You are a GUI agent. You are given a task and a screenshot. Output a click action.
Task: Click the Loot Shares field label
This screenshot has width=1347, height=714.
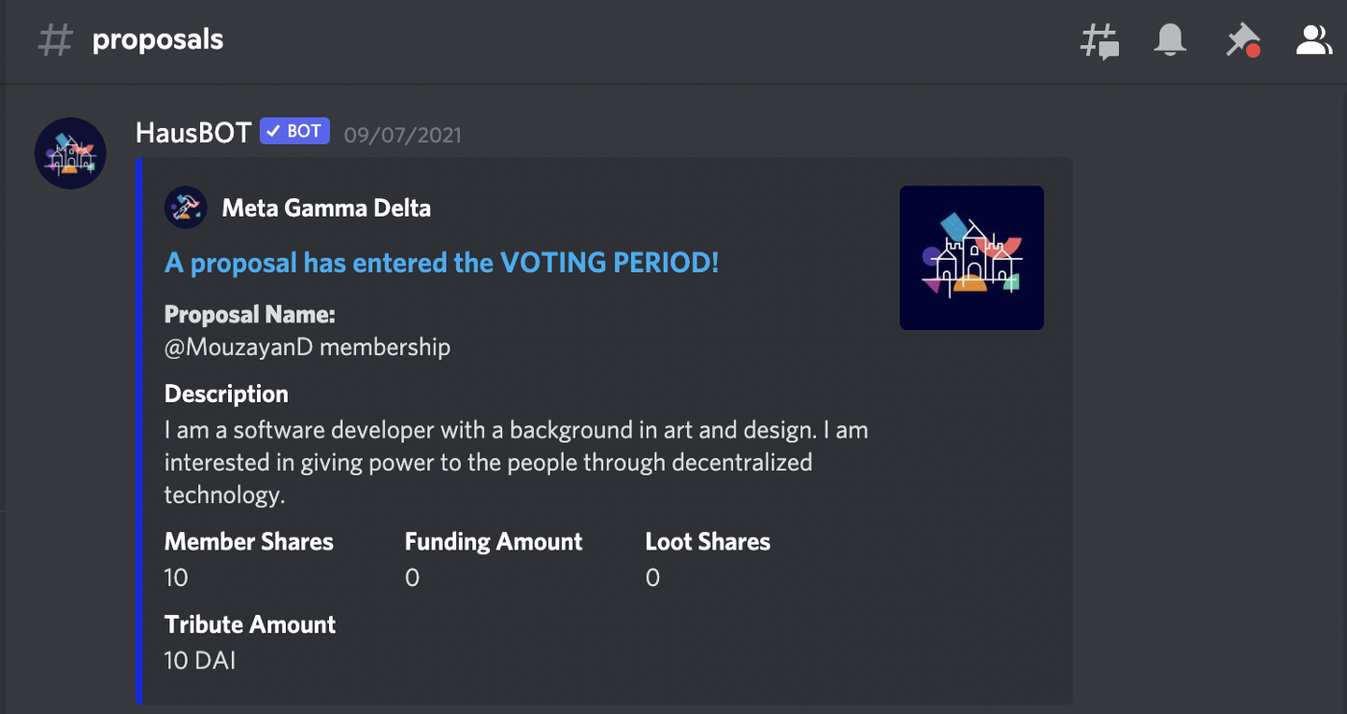coord(708,542)
